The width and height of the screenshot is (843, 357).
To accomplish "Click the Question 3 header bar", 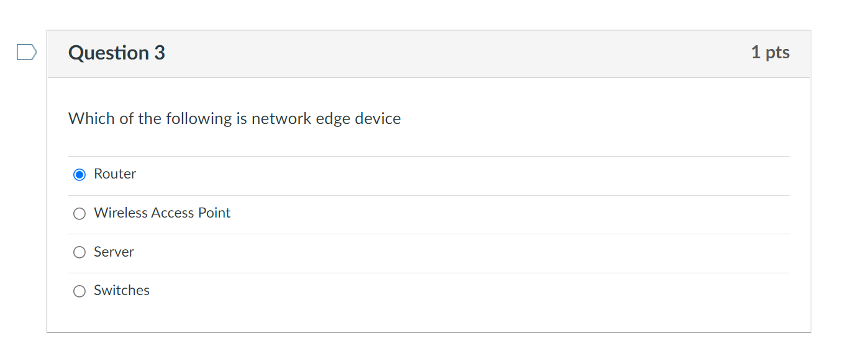I will [x=429, y=53].
